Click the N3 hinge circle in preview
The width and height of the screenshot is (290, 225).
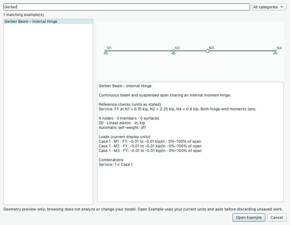207,51
